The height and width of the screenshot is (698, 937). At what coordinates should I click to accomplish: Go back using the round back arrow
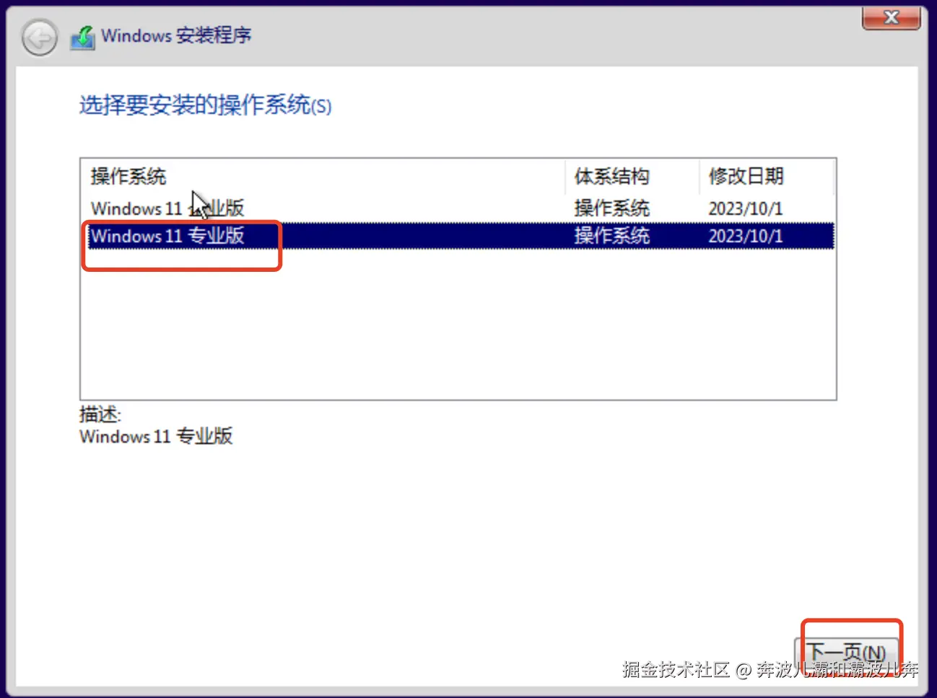(39, 37)
